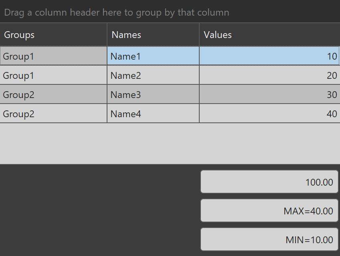Select the value 20 cell
This screenshot has height=256, width=340.
(270, 75)
